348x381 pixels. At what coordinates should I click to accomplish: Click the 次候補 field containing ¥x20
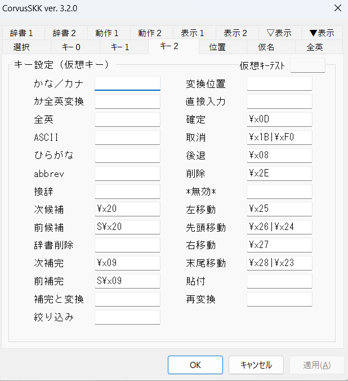(127, 209)
